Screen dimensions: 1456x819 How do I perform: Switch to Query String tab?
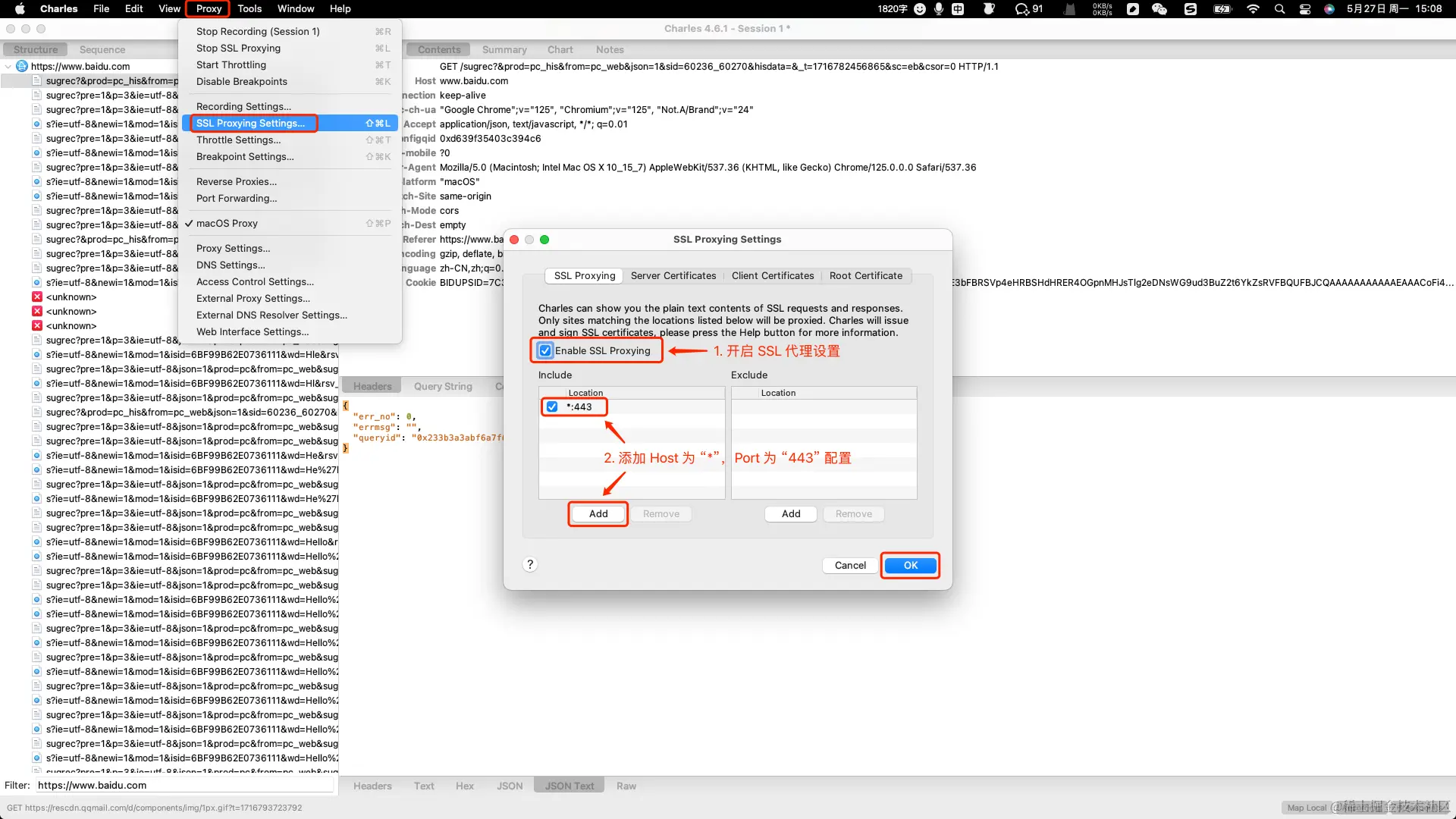[443, 387]
